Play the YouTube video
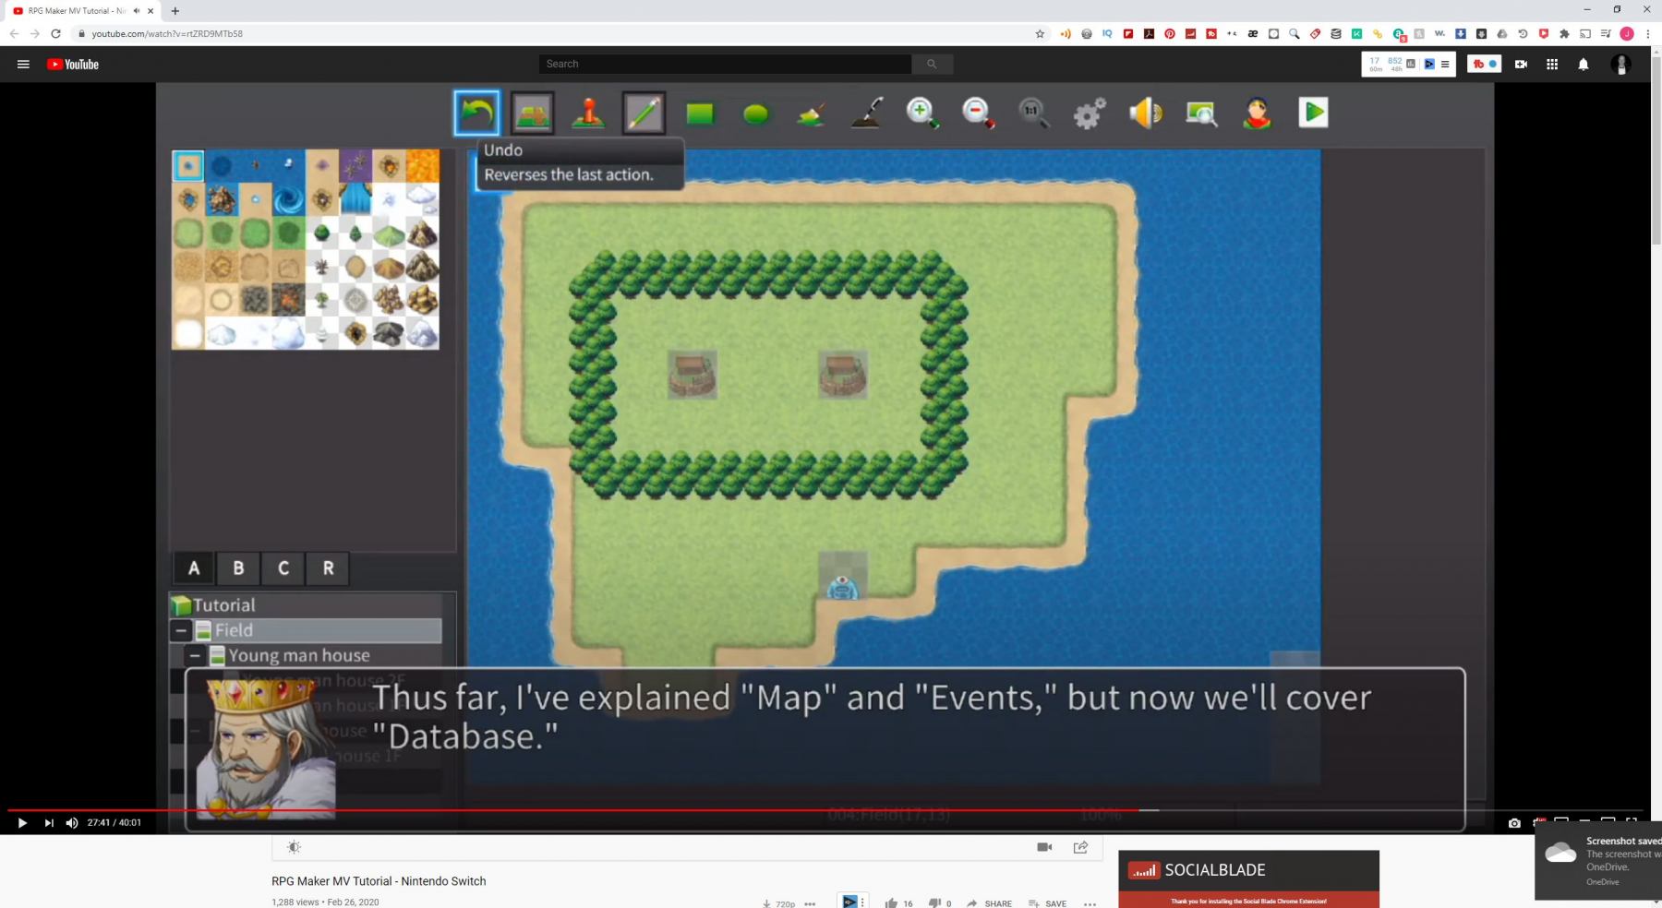 [x=22, y=822]
